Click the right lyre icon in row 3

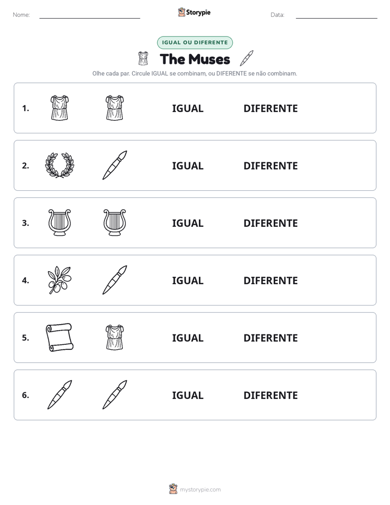[115, 222]
